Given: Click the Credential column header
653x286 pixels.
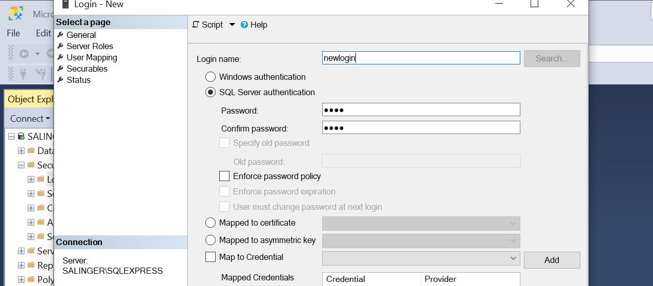Looking at the screenshot, I should click(372, 279).
